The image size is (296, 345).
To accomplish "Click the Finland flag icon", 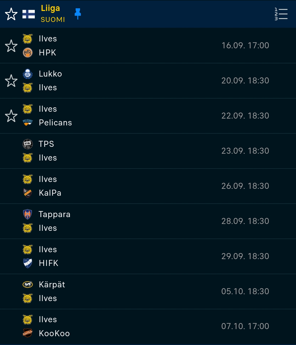I will (29, 14).
